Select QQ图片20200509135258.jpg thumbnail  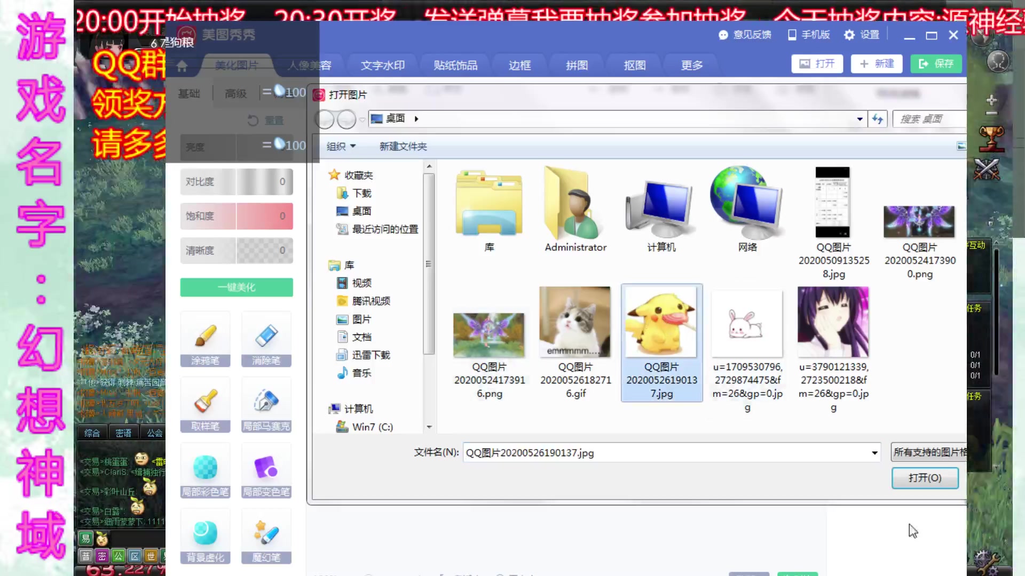point(833,223)
